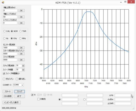
Task: Click the ストップ button
Action: point(20,92)
